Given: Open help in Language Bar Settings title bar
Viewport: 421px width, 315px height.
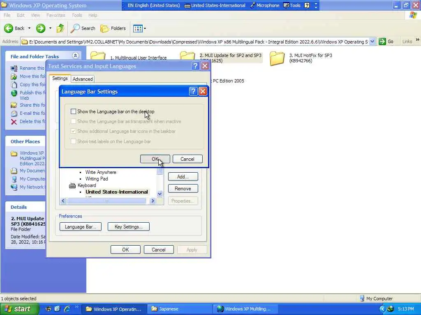Looking at the screenshot, I should pyautogui.click(x=193, y=91).
